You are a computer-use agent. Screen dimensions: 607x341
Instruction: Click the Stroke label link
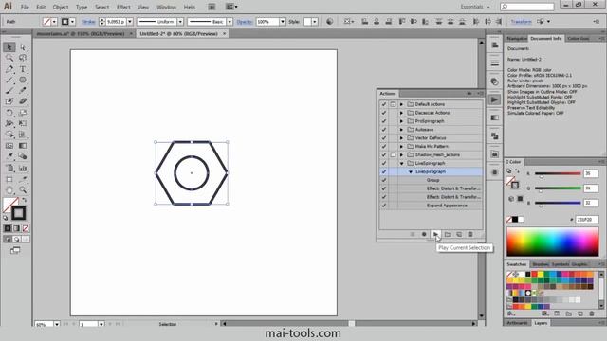pos(88,22)
